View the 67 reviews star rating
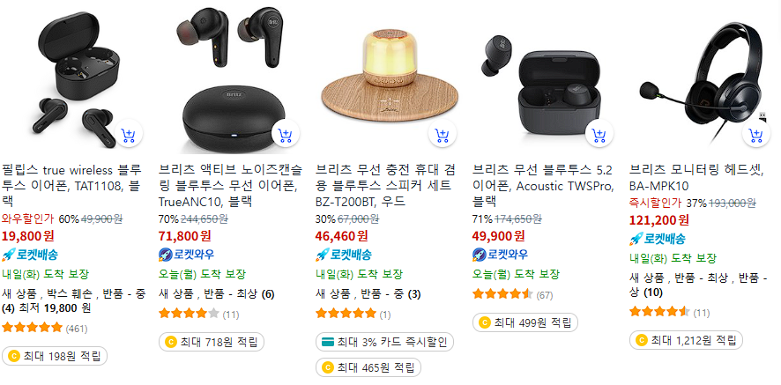Viewport: 781px width, 385px height. coord(502,294)
